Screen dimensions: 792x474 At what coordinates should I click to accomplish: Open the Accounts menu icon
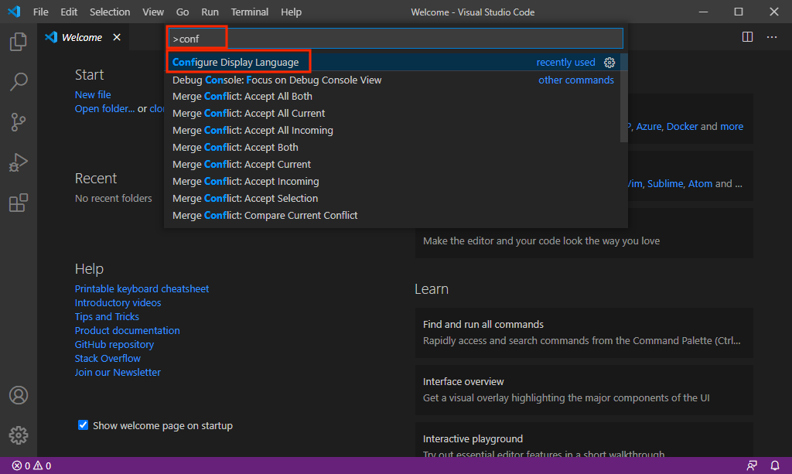(19, 395)
